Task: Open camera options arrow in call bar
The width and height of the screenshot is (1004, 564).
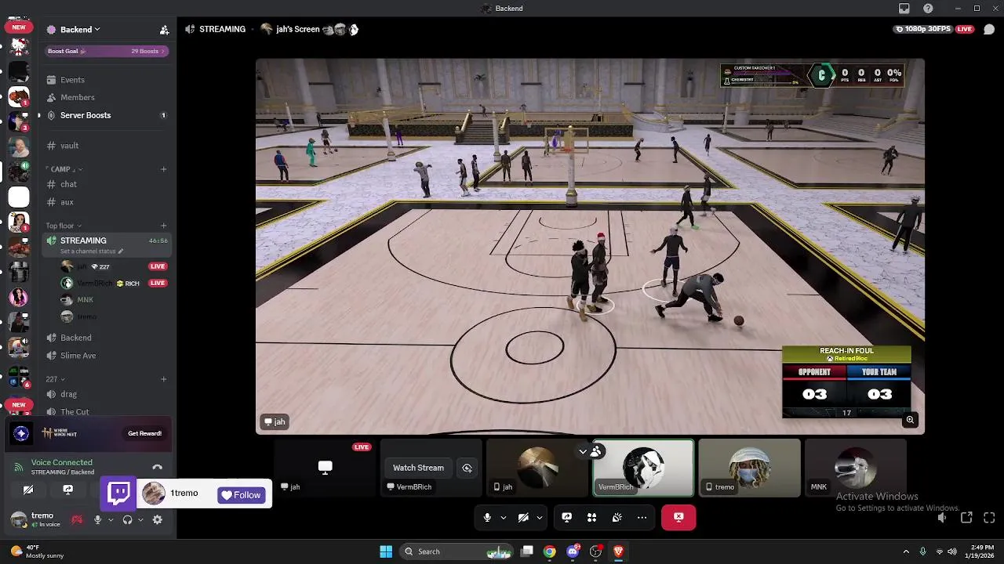Action: pyautogui.click(x=540, y=517)
